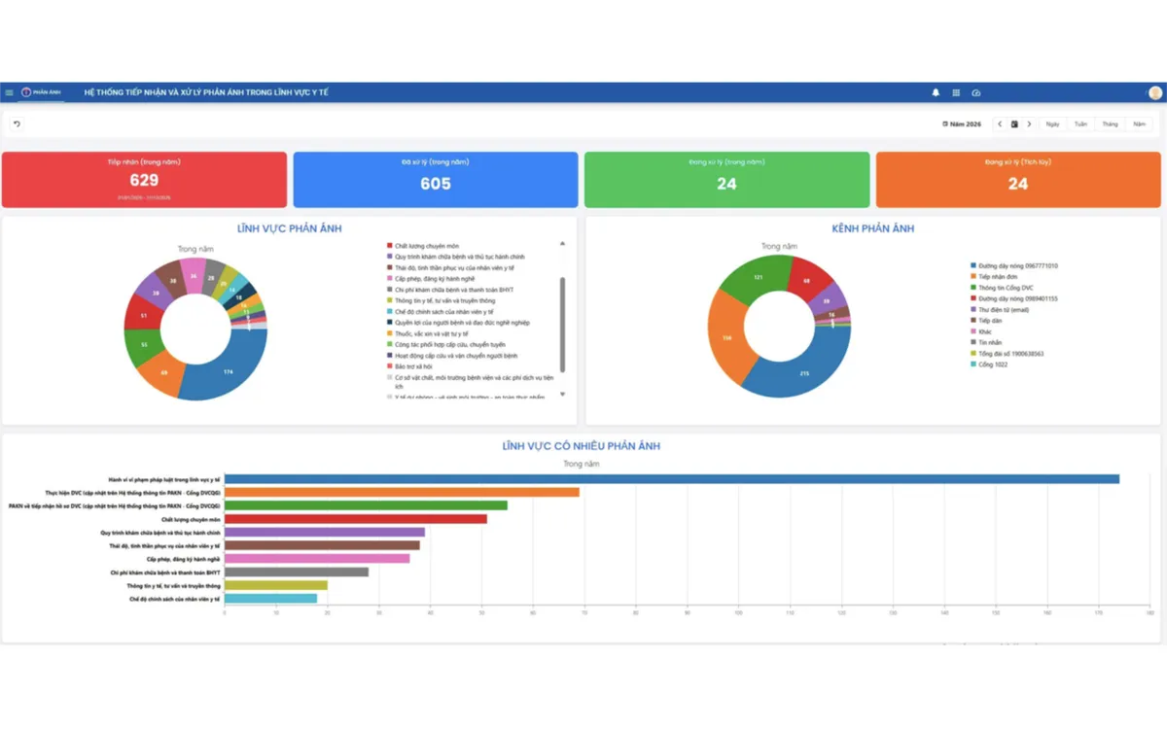The image size is (1167, 729).
Task: Toggle 'Tiếp nhận đơn' channel legend entry
Action: pyautogui.click(x=997, y=277)
